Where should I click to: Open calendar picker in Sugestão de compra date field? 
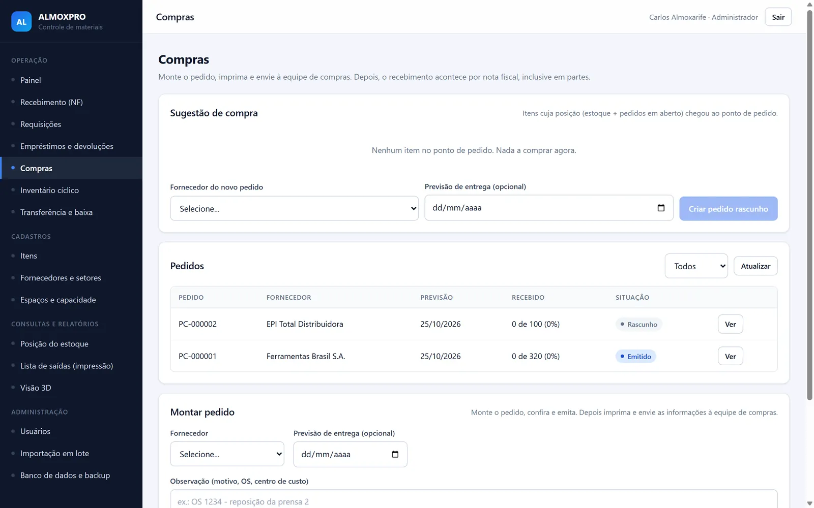click(x=661, y=208)
